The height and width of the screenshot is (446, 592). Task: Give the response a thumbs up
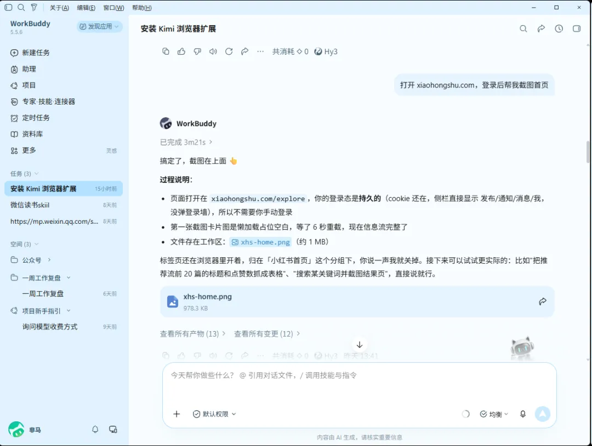click(x=181, y=51)
